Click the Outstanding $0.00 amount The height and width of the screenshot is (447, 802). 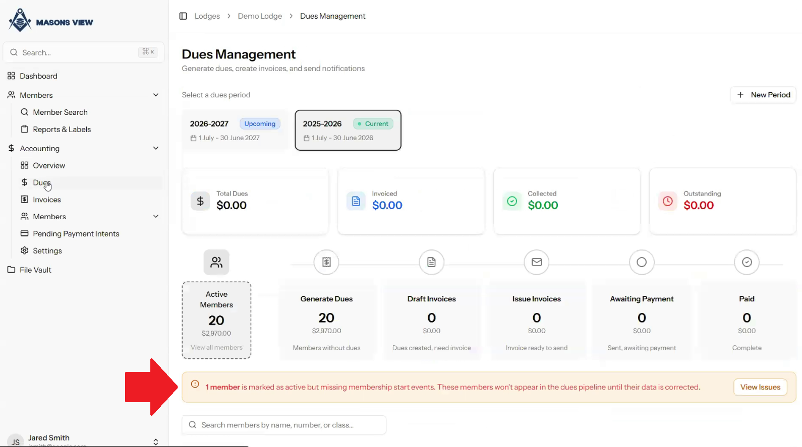pos(699,206)
